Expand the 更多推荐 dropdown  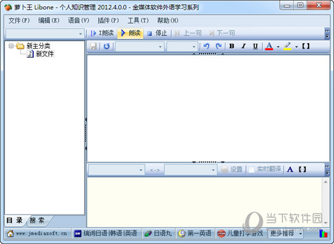285,234
